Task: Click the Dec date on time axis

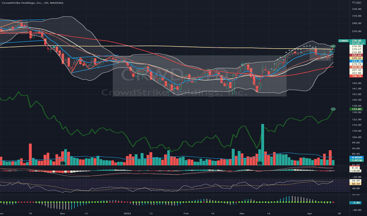Action: (62, 213)
